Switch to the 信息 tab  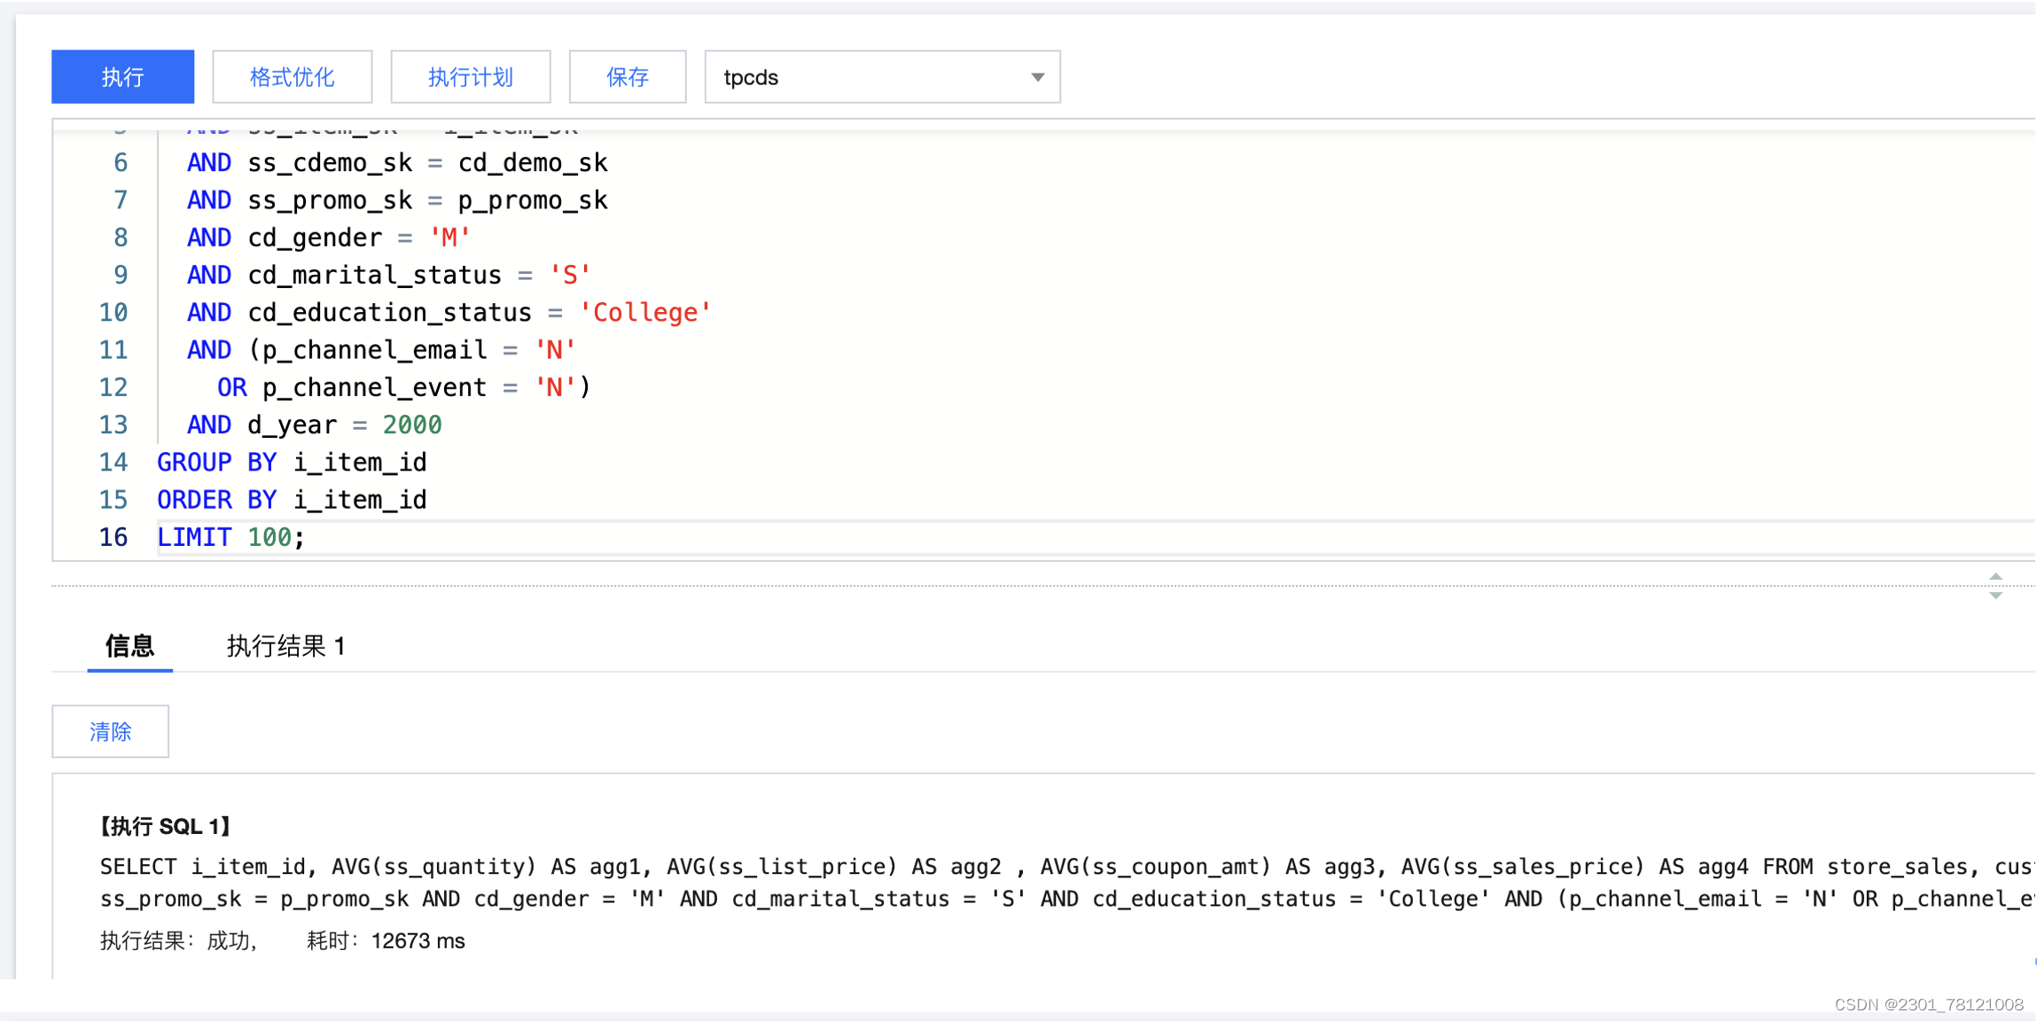coord(129,646)
